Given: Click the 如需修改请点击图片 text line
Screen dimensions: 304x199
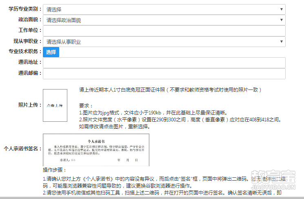Looking at the screenshot, I should point(115,127).
